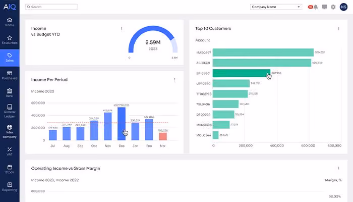The width and height of the screenshot is (353, 202).
Task: Select the TSL0406 customer bar
Action: point(225,104)
